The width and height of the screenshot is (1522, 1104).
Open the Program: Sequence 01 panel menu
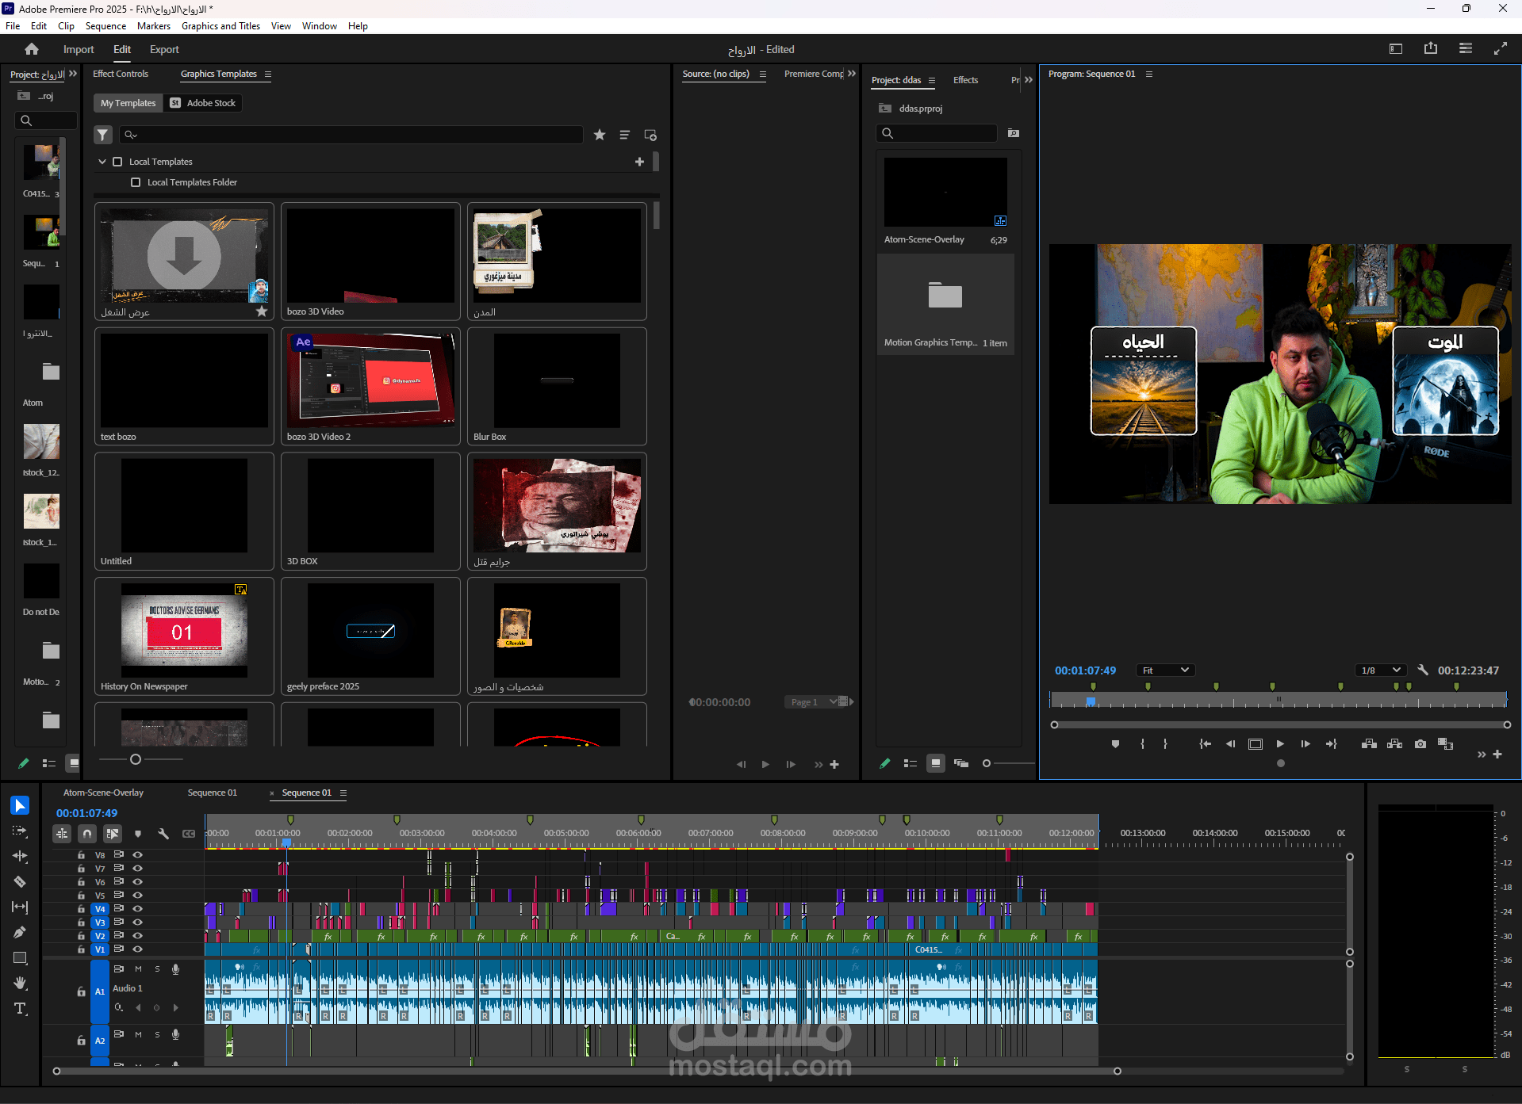[1149, 74]
